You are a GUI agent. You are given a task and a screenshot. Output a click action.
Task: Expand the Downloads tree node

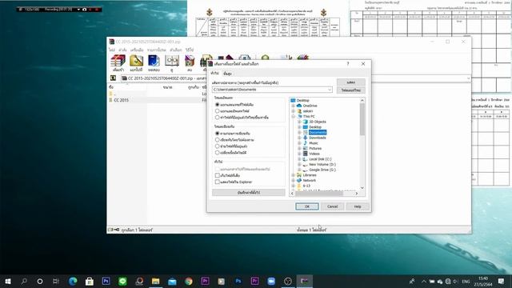coord(299,138)
